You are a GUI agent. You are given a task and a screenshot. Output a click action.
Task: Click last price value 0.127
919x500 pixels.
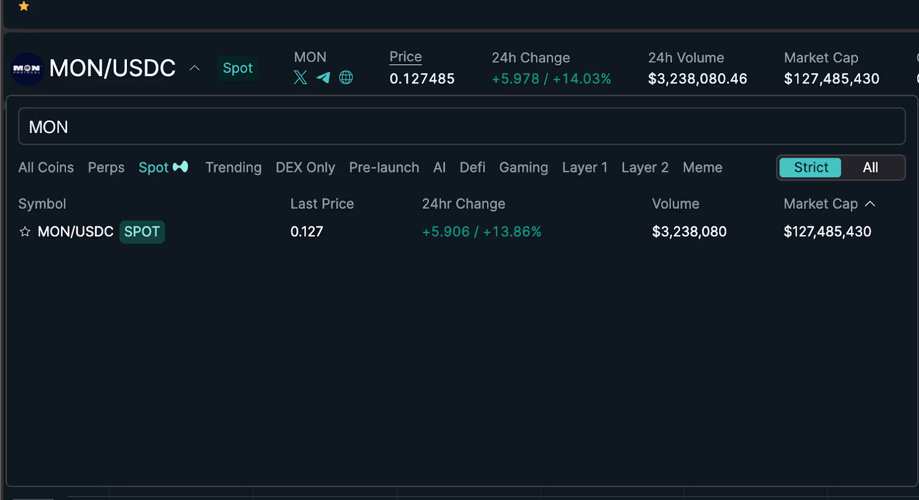coord(307,232)
